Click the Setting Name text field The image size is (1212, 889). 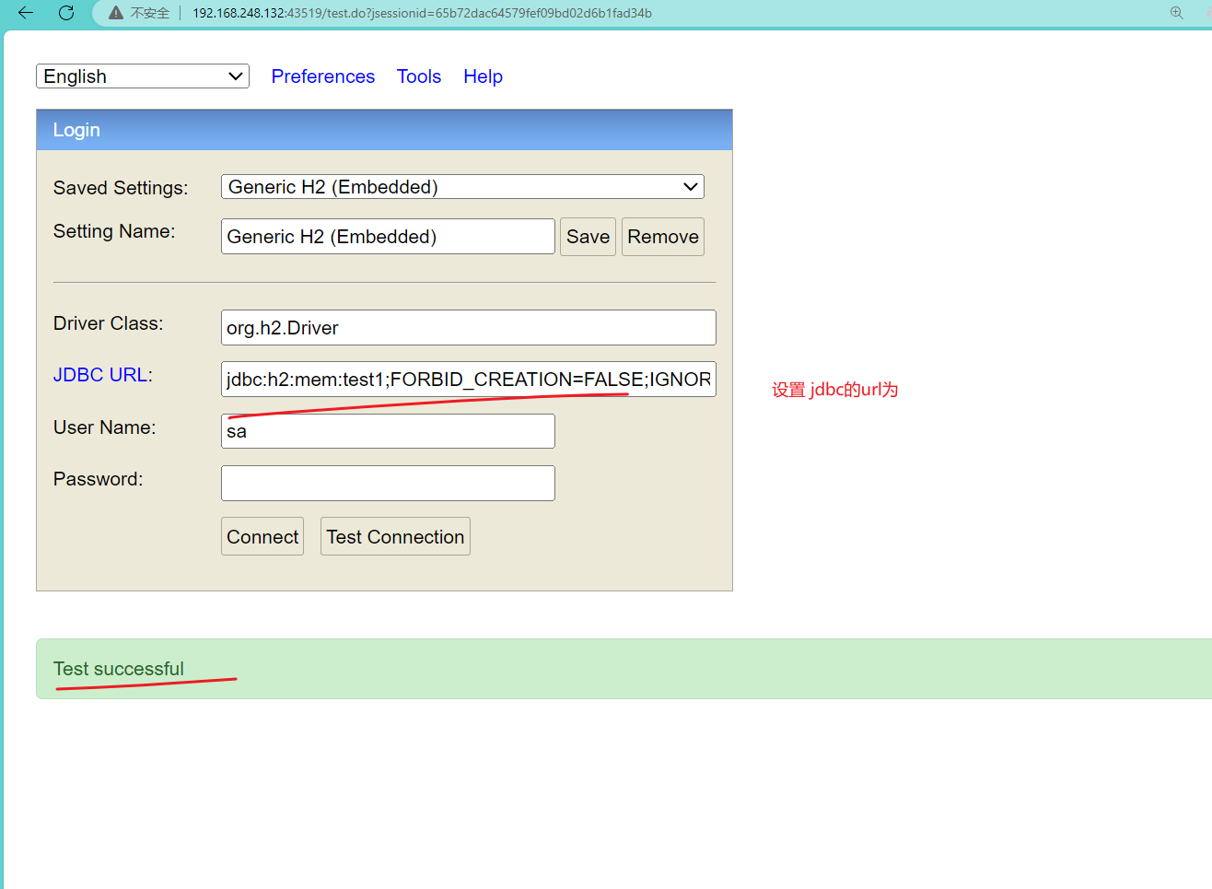[x=388, y=237]
